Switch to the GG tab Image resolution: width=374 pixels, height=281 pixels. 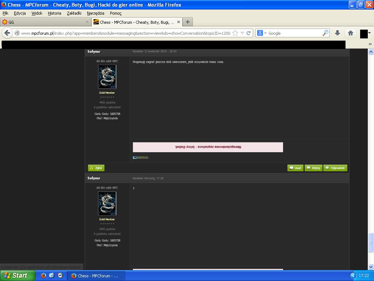click(x=45, y=22)
